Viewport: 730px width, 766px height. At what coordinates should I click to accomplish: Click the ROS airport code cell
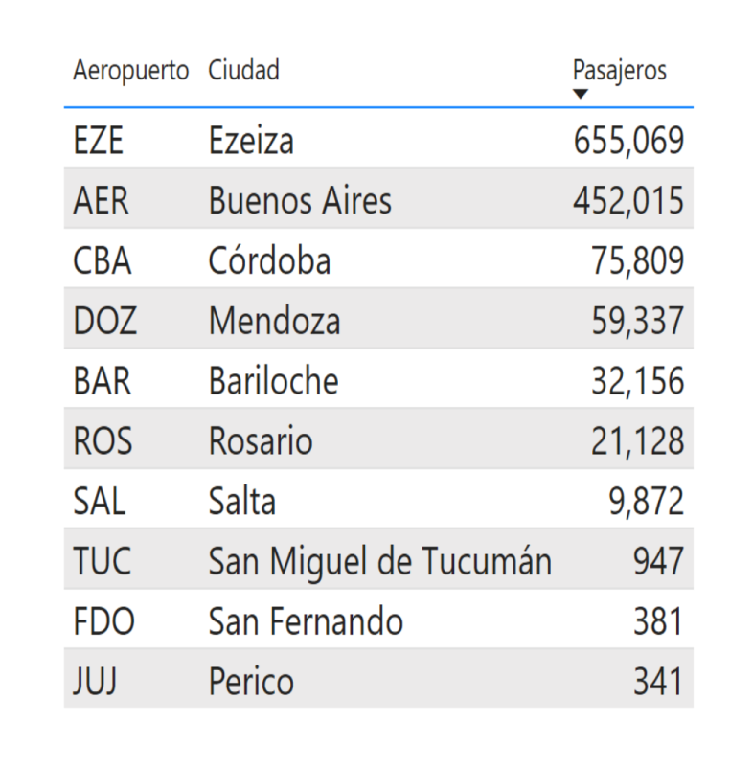[x=103, y=441]
